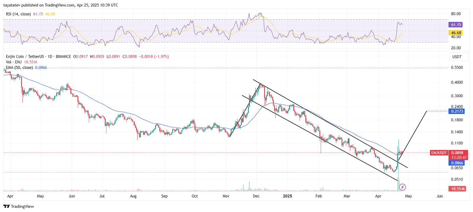Image resolution: width=473 pixels, height=212 pixels.
Task: Click the 0.0866 EMA price label
Action: pyautogui.click(x=457, y=163)
